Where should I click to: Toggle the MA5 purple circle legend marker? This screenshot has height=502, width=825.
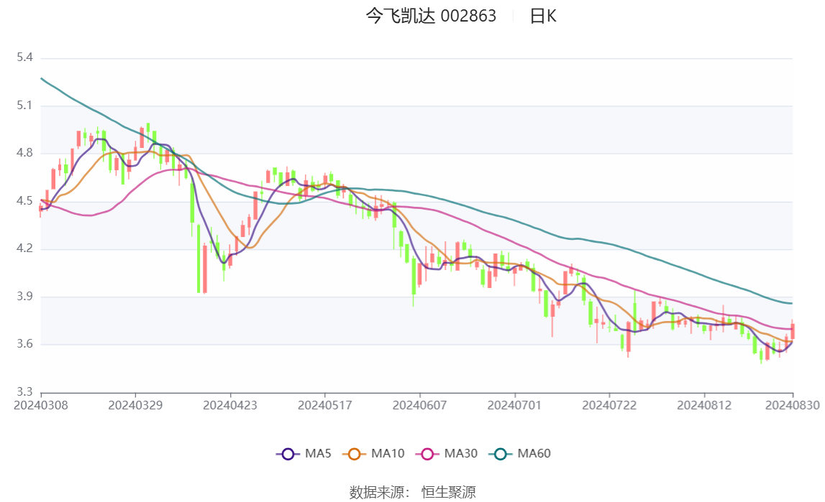click(x=288, y=454)
